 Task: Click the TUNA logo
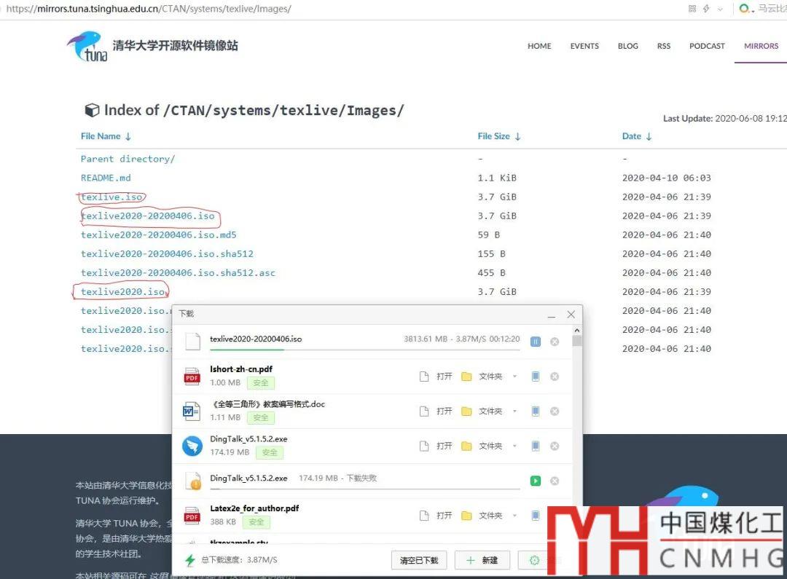pyautogui.click(x=87, y=46)
